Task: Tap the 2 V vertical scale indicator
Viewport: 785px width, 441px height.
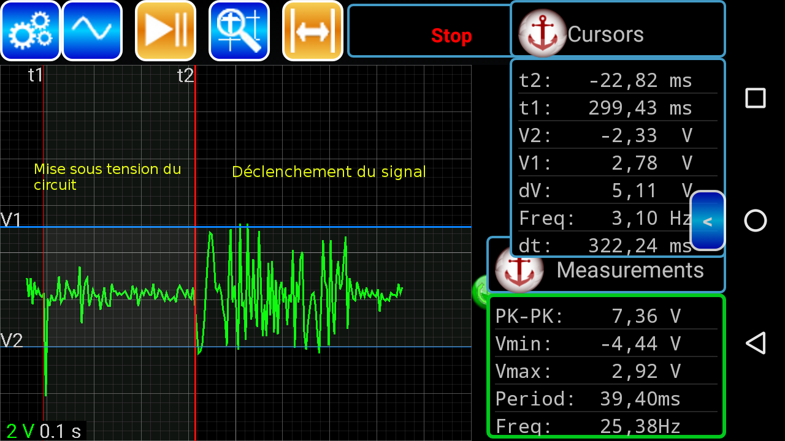Action: click(x=20, y=431)
